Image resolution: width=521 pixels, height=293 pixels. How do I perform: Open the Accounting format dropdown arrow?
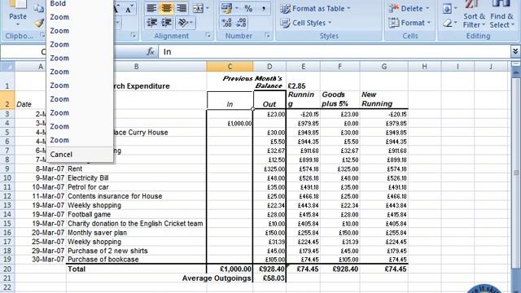(237, 8)
